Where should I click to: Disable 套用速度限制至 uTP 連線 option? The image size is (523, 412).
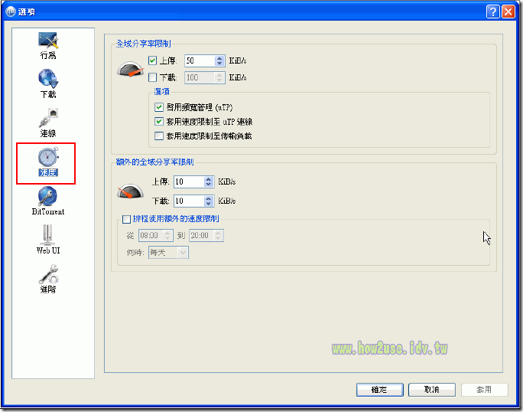pos(159,122)
